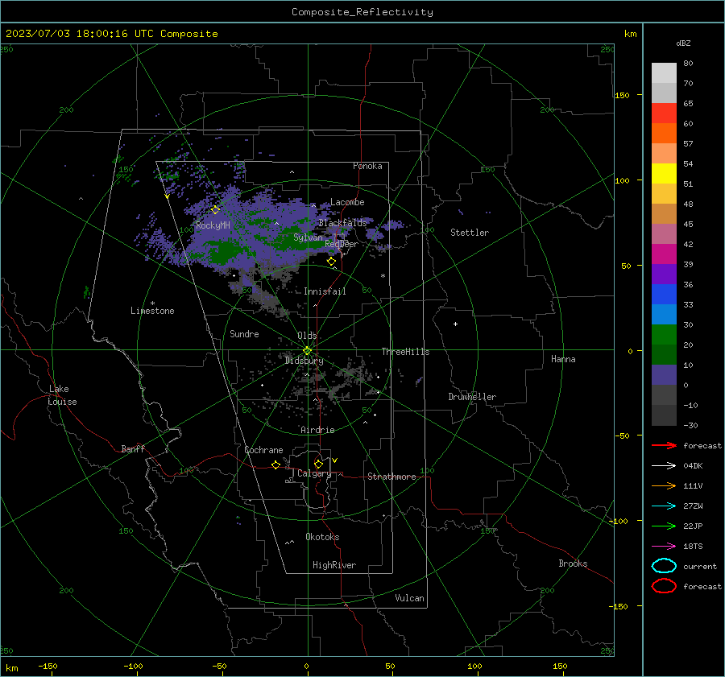Click the Brooks town label
This screenshot has height=677, width=725.
pos(573,563)
